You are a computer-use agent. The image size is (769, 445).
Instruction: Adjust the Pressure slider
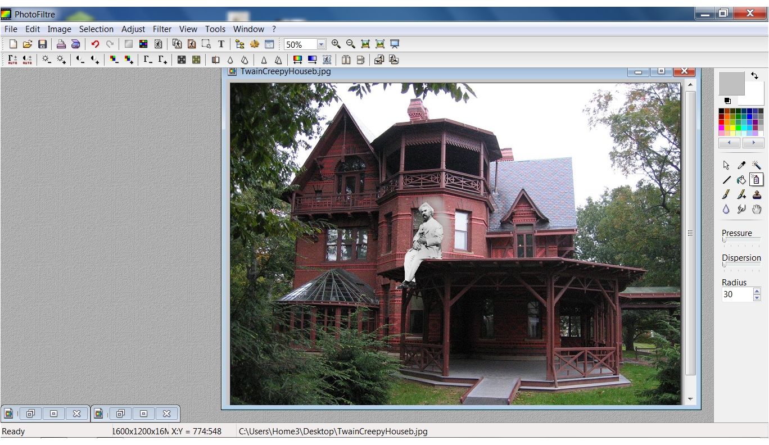(741, 240)
